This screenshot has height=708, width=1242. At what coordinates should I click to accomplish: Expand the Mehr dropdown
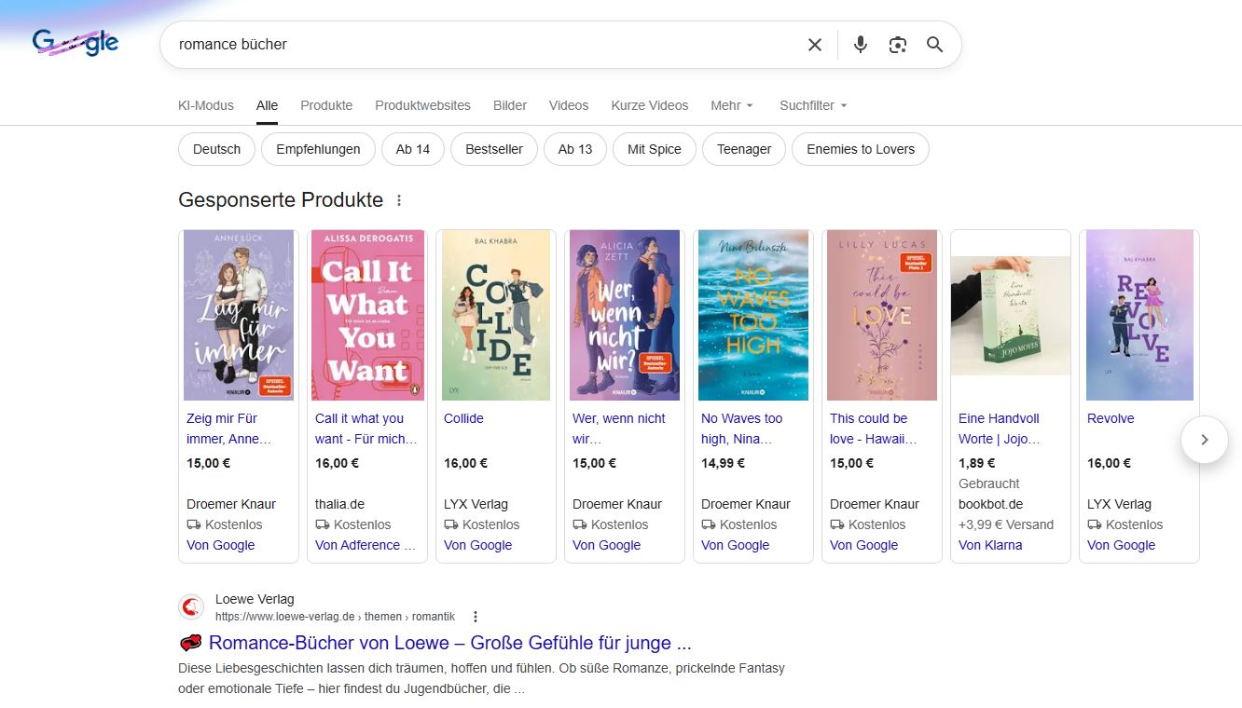tap(731, 105)
